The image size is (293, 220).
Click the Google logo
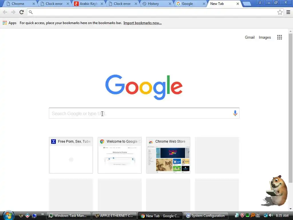click(x=144, y=87)
